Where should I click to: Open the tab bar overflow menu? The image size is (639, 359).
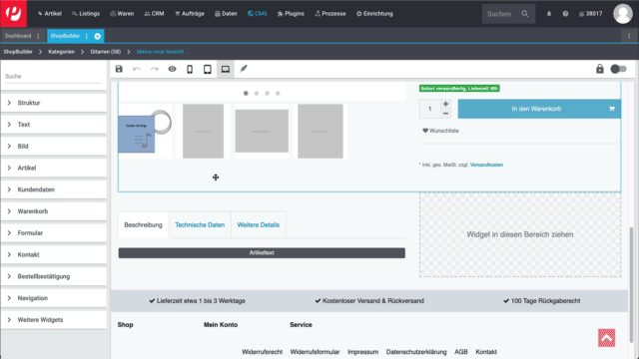(629, 36)
